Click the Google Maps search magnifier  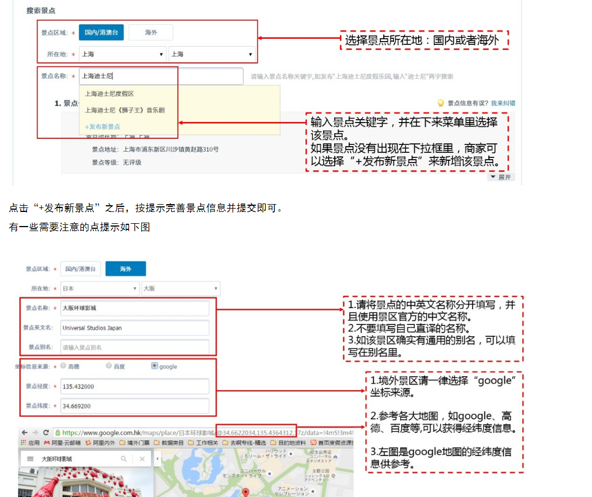(124, 459)
